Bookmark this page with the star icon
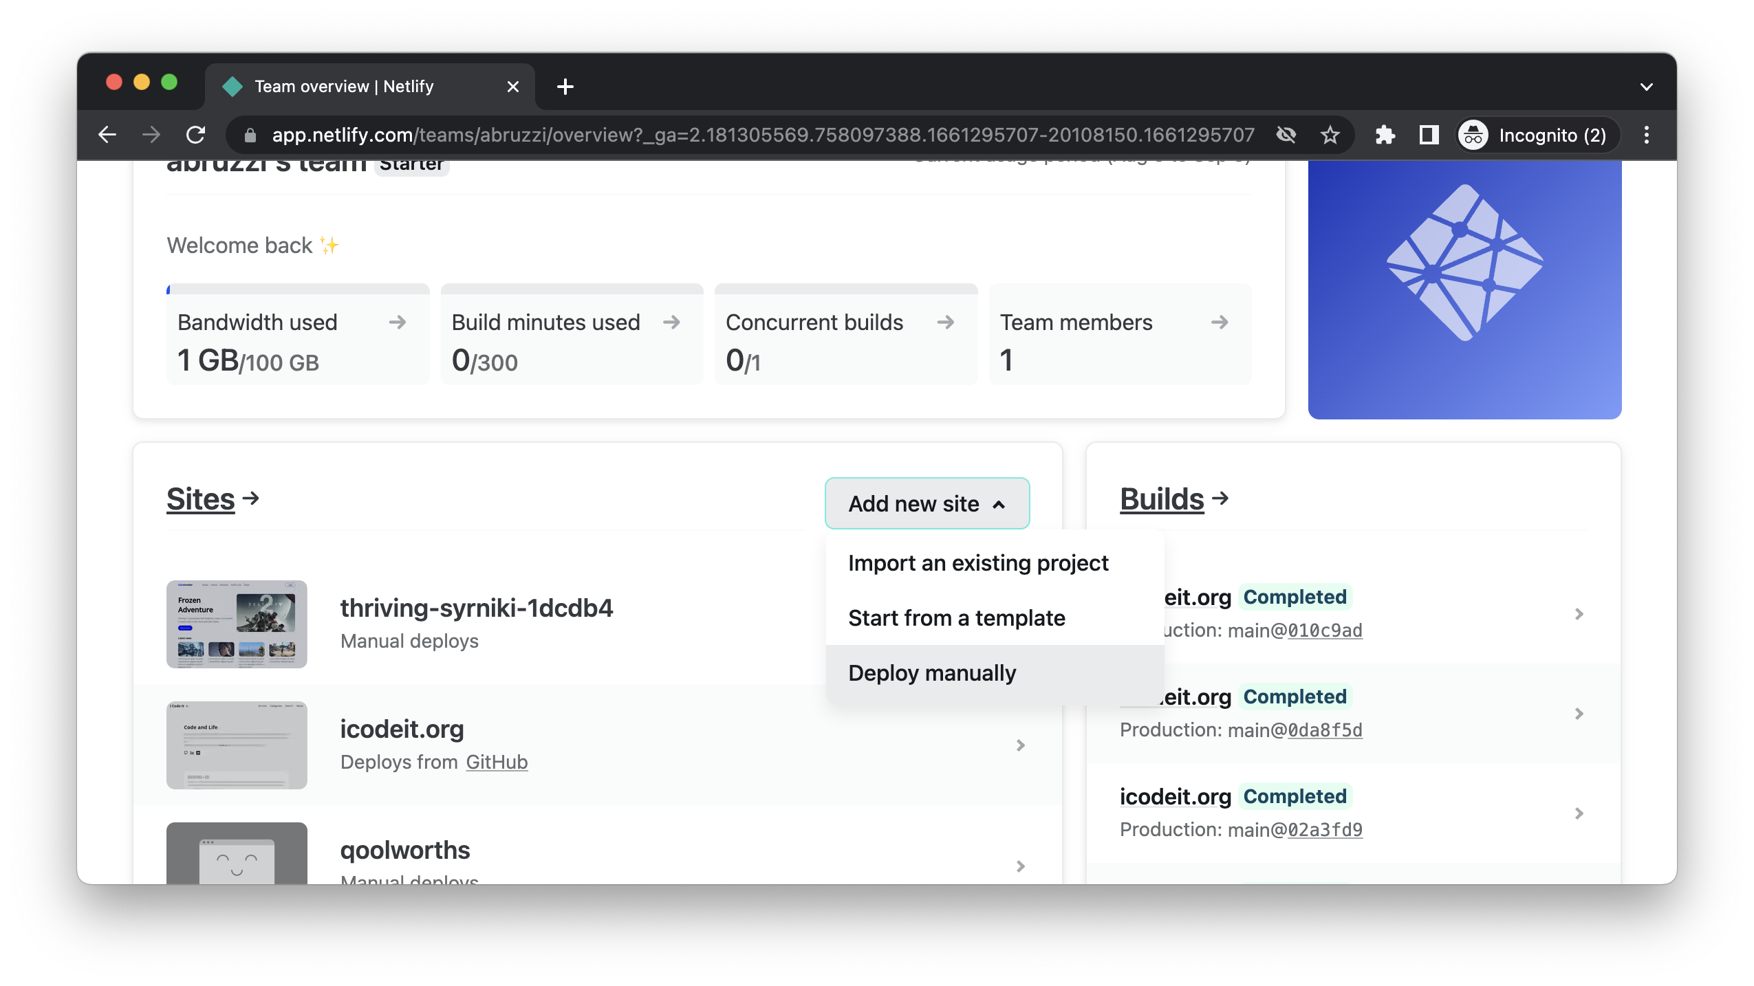1754x986 pixels. pos(1329,135)
